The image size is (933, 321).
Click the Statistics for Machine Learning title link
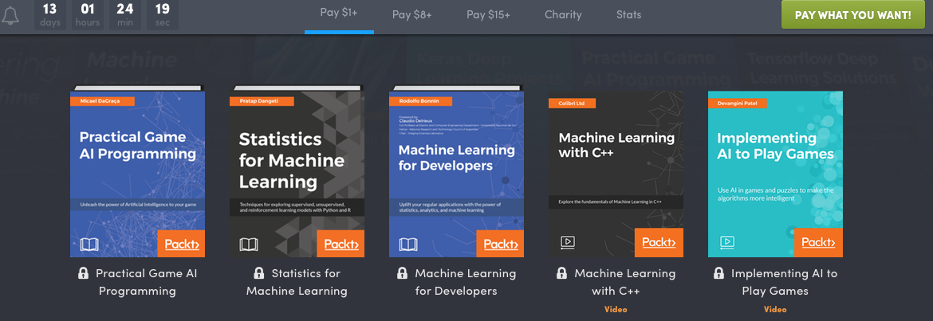click(297, 282)
